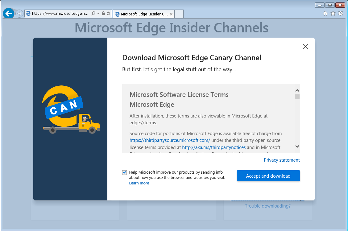Close the download dialog with the X
348x231 pixels.
tap(305, 47)
